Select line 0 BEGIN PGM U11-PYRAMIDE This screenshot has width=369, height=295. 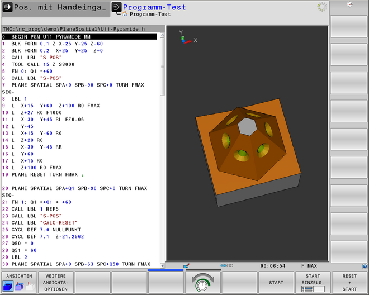pyautogui.click(x=78, y=36)
